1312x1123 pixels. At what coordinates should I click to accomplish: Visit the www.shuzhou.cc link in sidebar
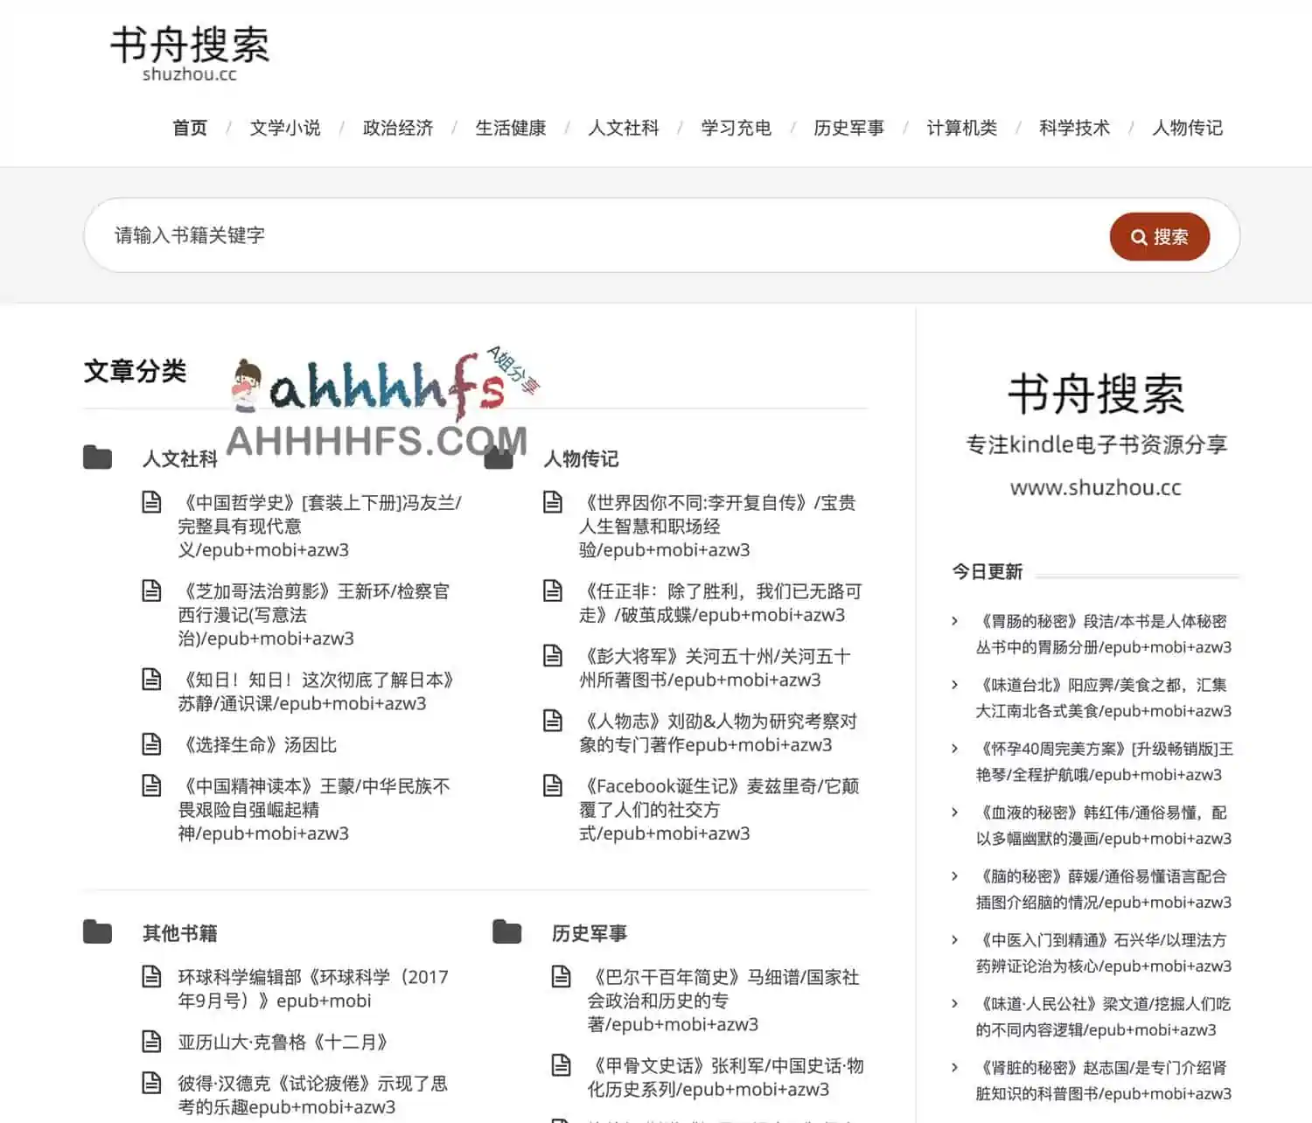1094,487
